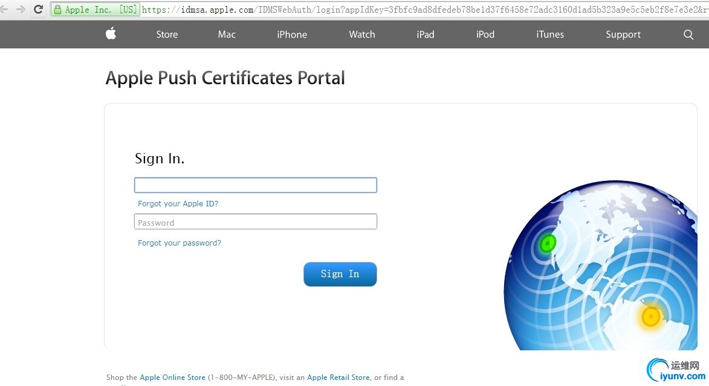Click the browser address bar URL

click(x=425, y=10)
